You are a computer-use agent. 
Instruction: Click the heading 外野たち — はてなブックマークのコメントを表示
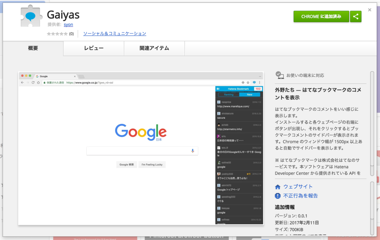click(318, 94)
